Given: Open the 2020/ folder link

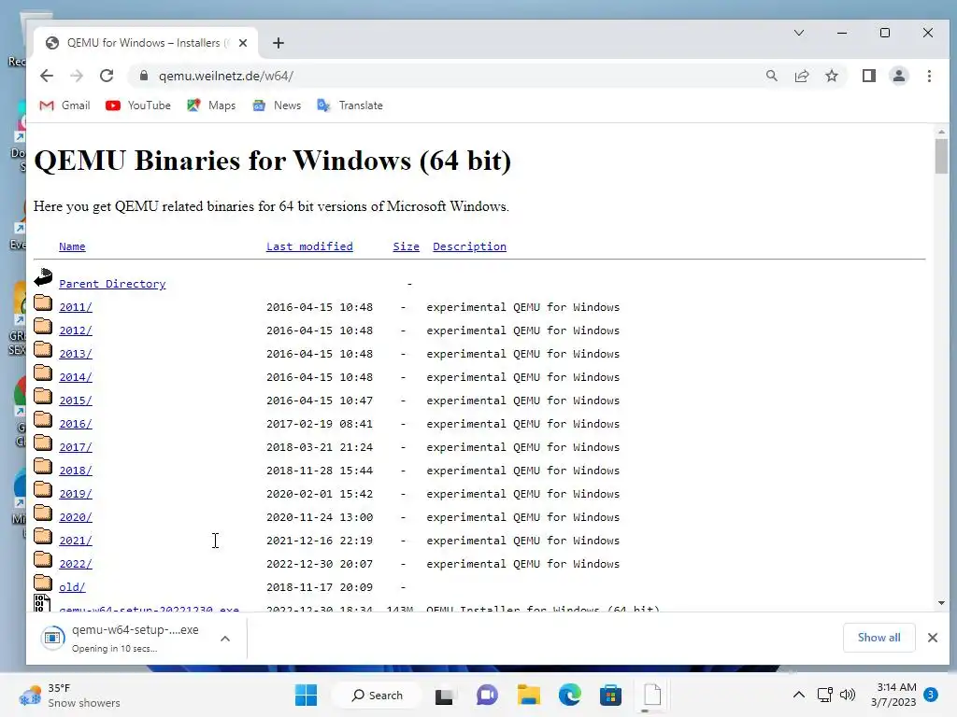Looking at the screenshot, I should pos(76,517).
